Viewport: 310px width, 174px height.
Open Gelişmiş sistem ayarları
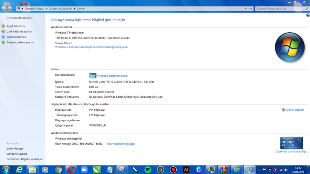pos(20,42)
